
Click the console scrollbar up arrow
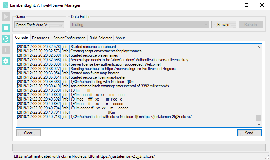(x=259, y=47)
